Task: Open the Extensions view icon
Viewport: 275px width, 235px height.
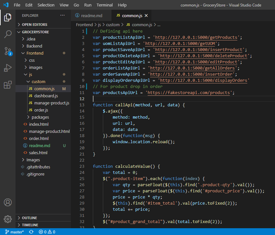Action: pos(7,85)
